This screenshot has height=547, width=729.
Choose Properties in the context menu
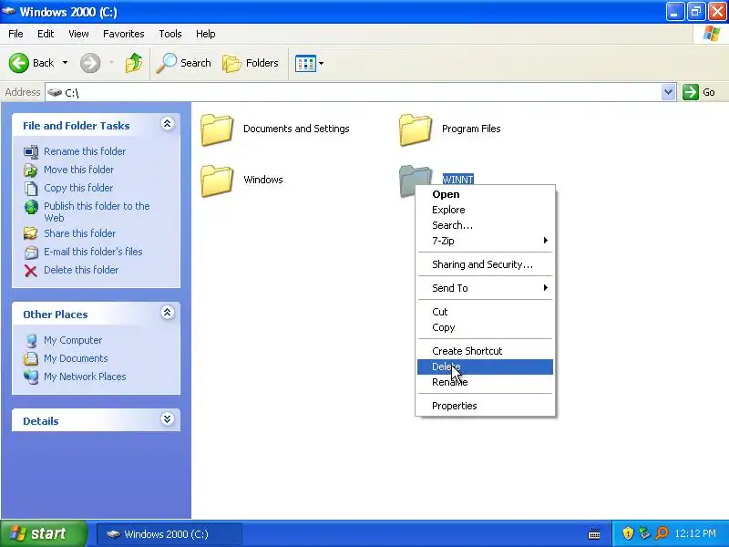coord(485,406)
